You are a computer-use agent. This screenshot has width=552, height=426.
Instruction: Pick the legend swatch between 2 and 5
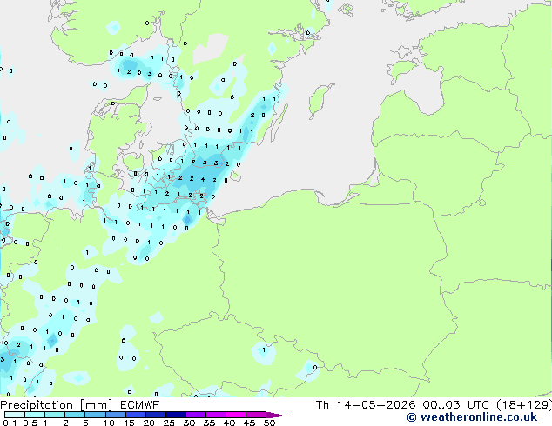pyautogui.click(x=75, y=415)
